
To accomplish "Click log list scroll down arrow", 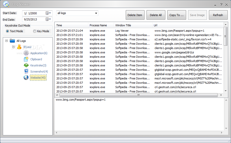I will [x=226, y=91].
